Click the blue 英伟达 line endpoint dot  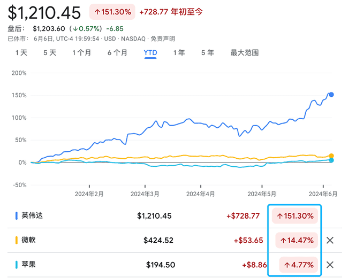tap(331, 95)
